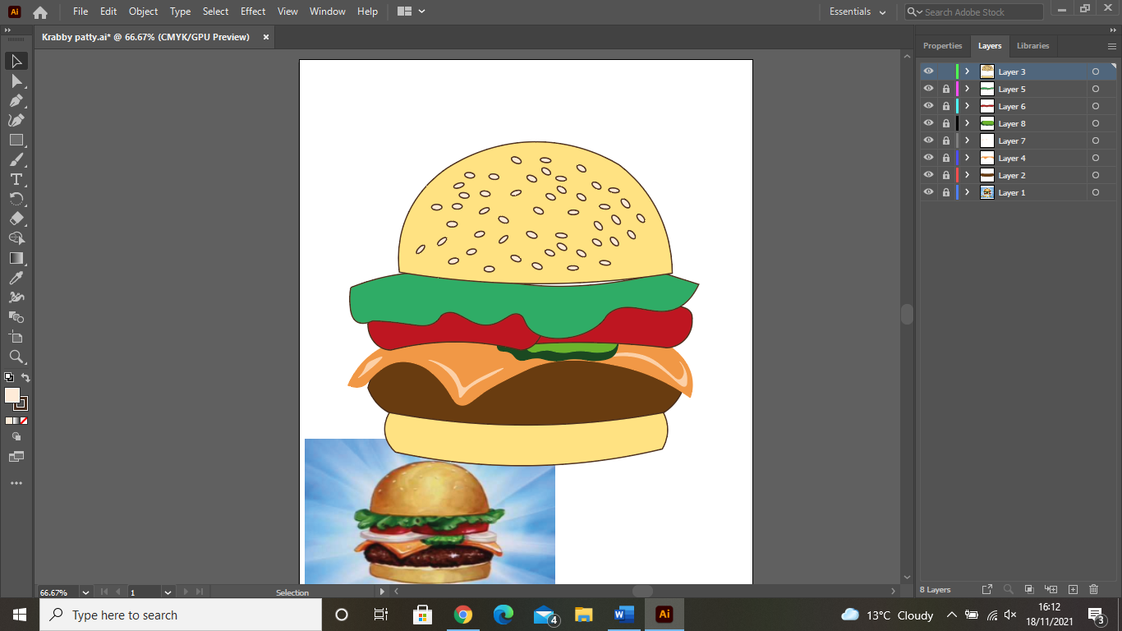
Task: Unlock Layer 4 lock toggle
Action: (946, 158)
